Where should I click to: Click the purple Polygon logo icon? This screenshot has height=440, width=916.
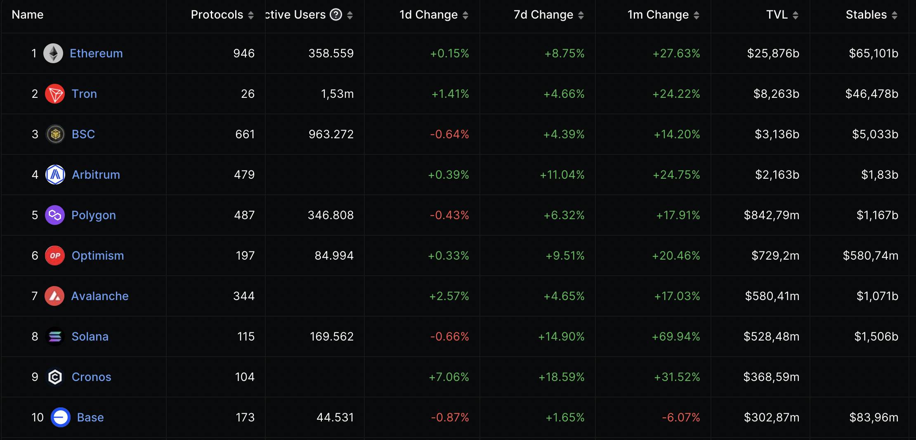pyautogui.click(x=55, y=215)
